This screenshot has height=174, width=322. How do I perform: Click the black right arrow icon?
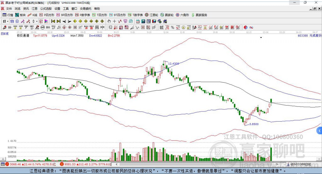point(69,21)
